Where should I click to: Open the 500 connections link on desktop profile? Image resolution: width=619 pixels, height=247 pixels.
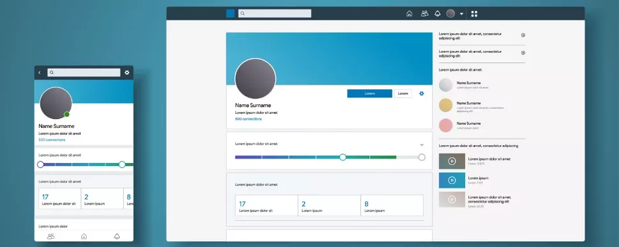pos(248,119)
